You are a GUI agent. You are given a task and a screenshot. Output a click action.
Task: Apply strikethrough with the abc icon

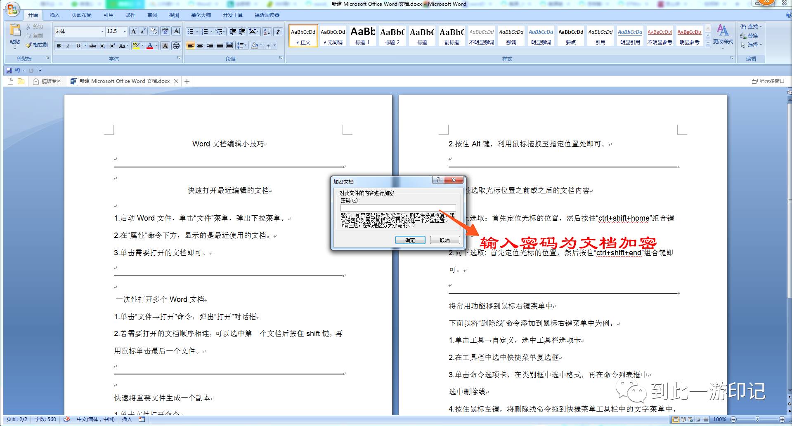[93, 46]
